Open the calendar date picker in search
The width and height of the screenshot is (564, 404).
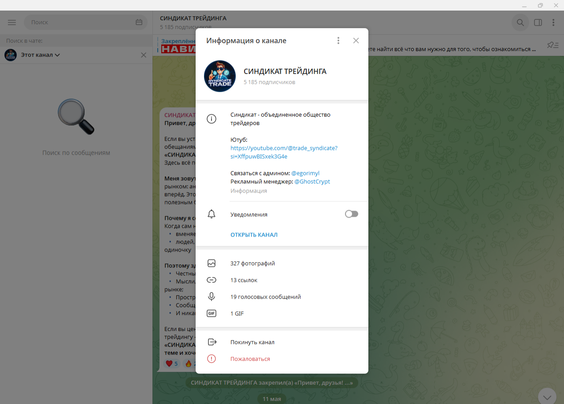(139, 22)
